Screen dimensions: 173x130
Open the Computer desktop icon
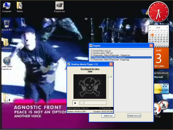6,7
